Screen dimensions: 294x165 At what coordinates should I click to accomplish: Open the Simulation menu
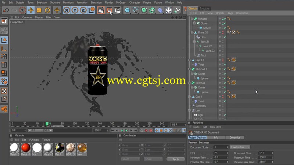96,3
